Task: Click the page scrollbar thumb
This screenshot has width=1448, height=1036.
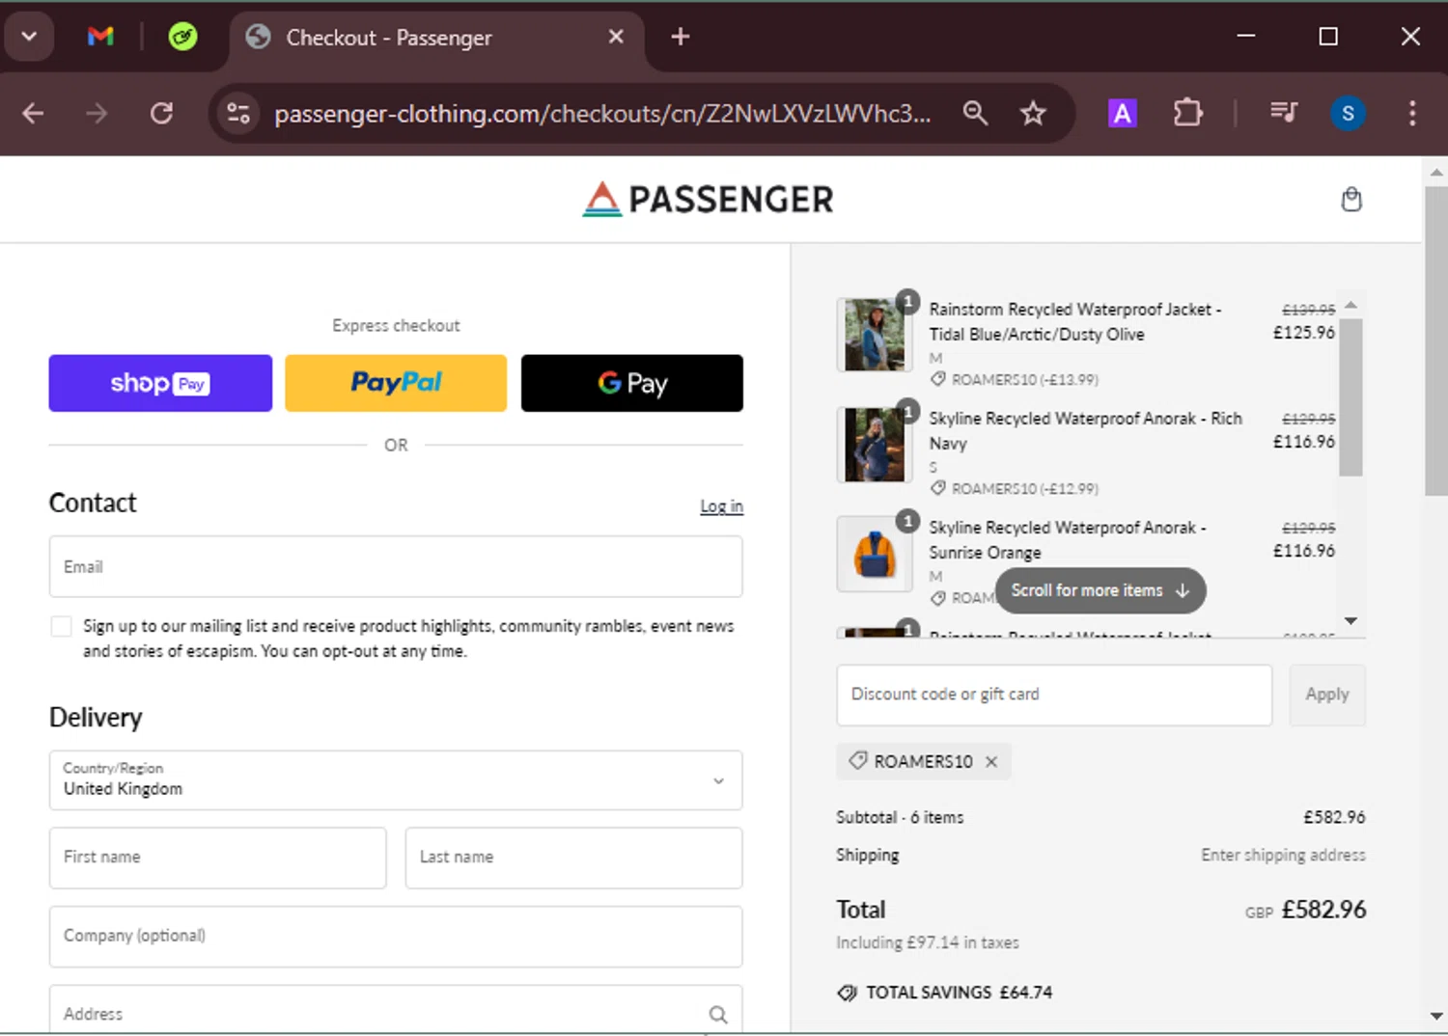Action: click(1436, 341)
